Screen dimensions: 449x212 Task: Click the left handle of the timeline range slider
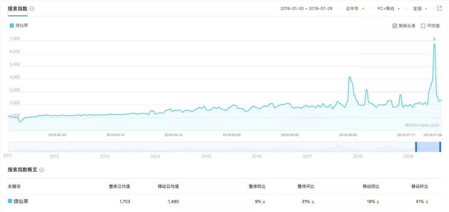point(416,147)
